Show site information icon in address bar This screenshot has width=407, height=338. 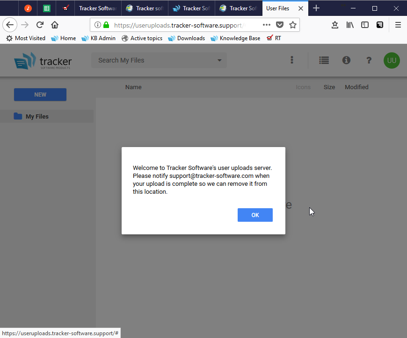coord(98,25)
